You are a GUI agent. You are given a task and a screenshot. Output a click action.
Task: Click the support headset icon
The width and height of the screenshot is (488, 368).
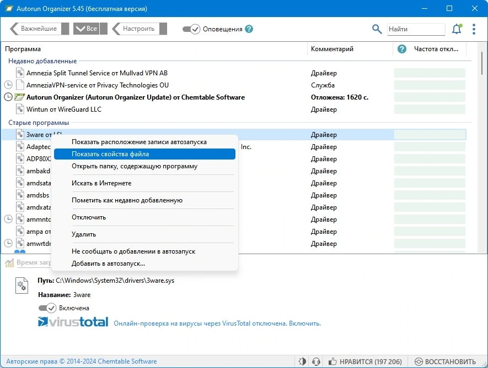316,361
